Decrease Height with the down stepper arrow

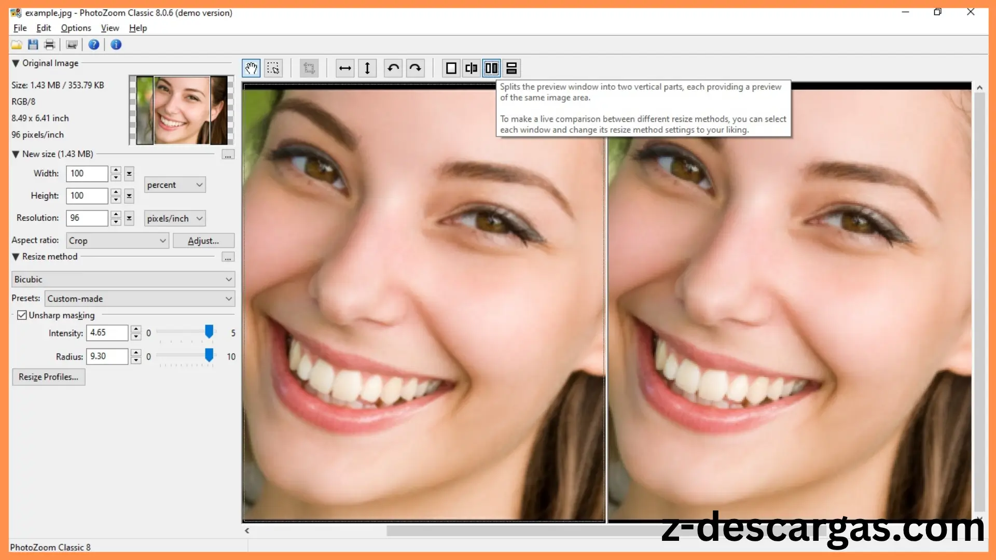point(116,200)
